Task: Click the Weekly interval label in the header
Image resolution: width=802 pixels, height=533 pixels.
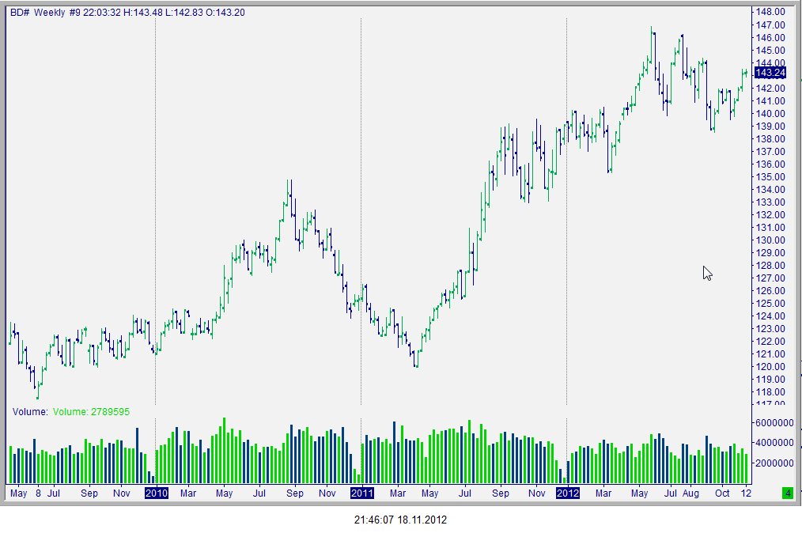Action: (49, 13)
